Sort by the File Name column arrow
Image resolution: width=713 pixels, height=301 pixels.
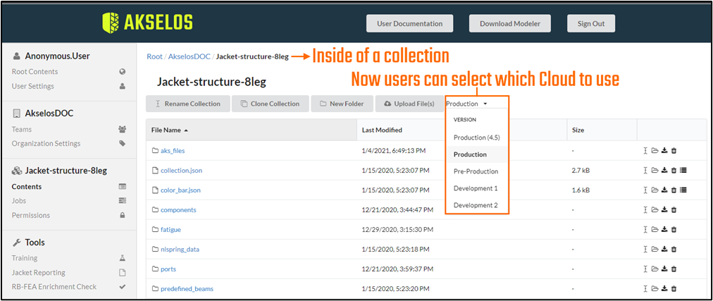coord(186,130)
